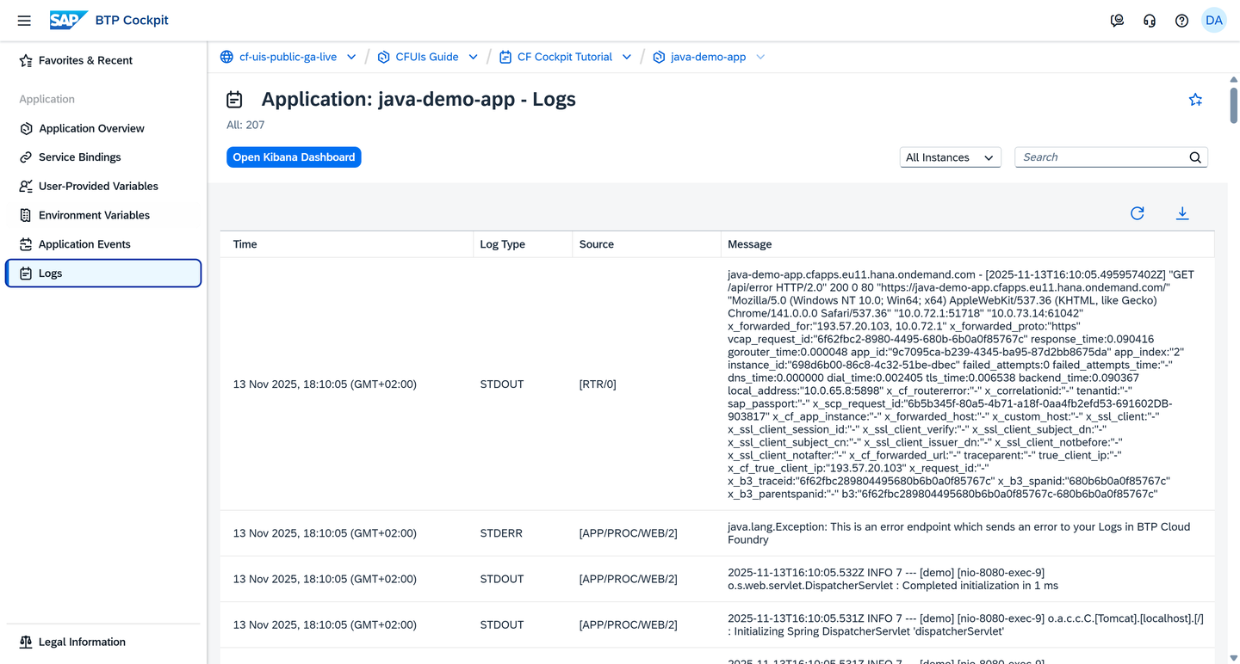The width and height of the screenshot is (1240, 664).
Task: Open the All Instances dropdown
Action: [x=950, y=157]
